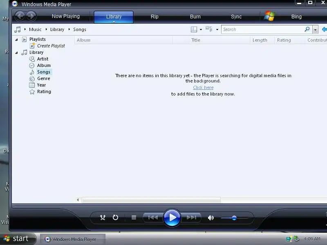Open the Sync tab
Screen dimensions: 327x245
236,17
